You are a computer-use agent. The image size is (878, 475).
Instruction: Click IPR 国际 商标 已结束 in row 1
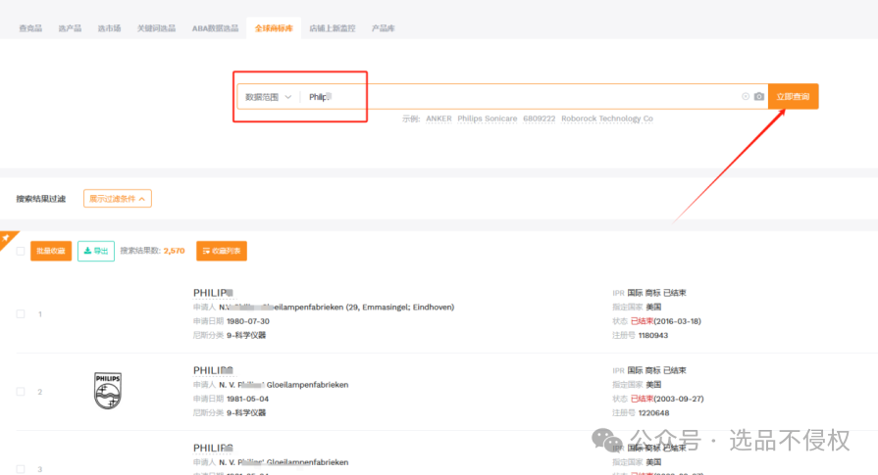pyautogui.click(x=649, y=293)
